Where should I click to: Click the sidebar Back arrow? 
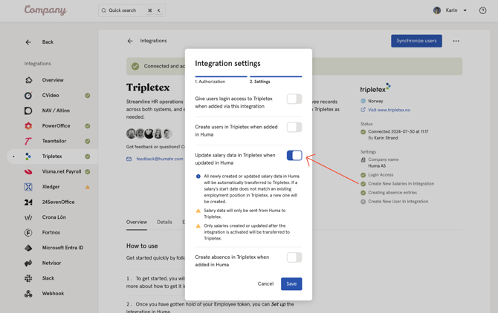pyautogui.click(x=28, y=42)
